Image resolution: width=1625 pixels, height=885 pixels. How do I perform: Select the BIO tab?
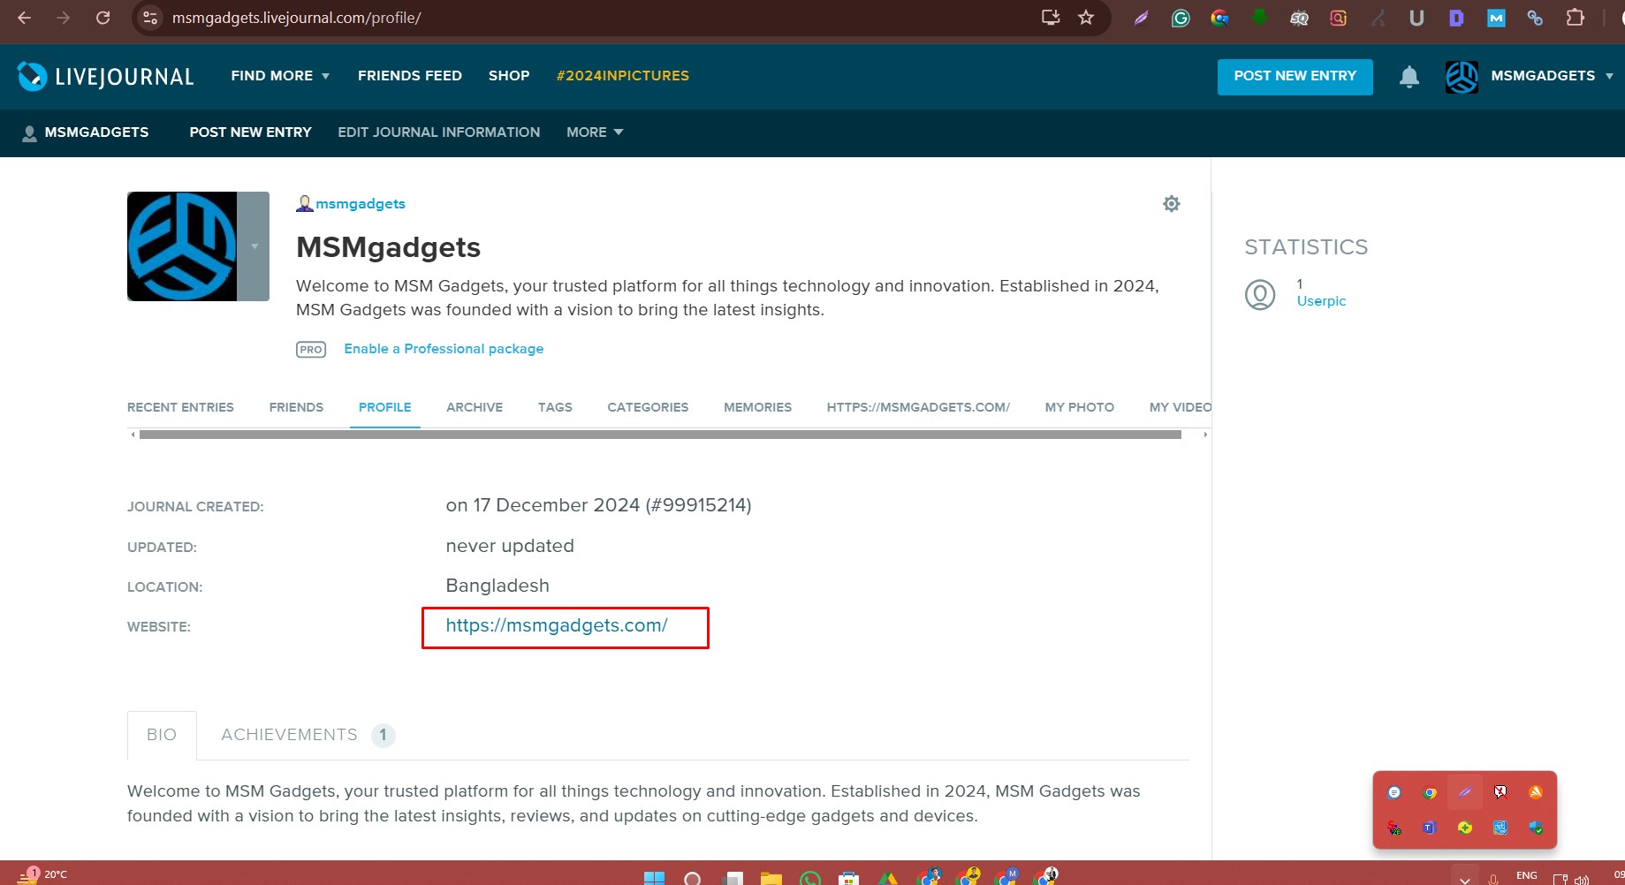162,735
